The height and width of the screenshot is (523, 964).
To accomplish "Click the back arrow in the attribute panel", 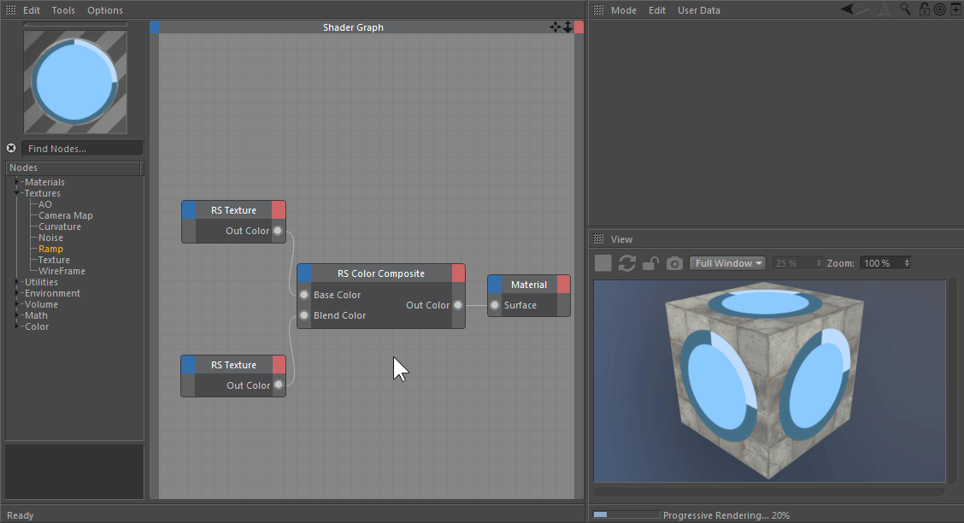I will (x=847, y=9).
